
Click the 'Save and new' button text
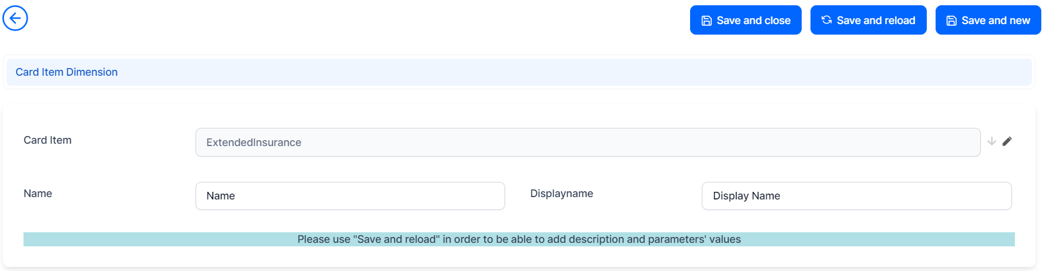[995, 21]
